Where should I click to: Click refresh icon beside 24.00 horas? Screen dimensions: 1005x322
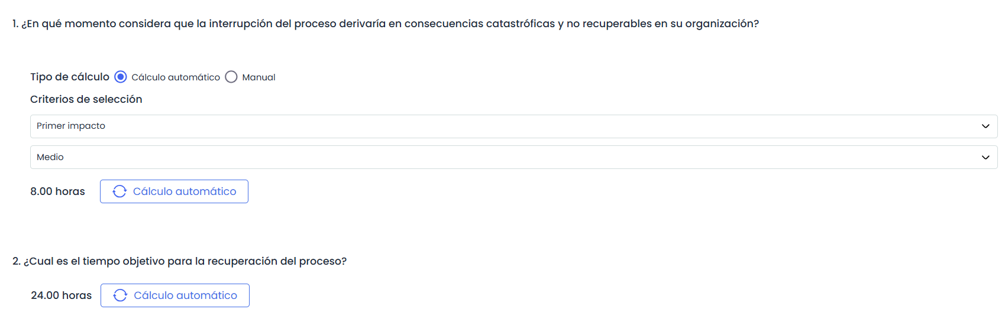pyautogui.click(x=120, y=295)
